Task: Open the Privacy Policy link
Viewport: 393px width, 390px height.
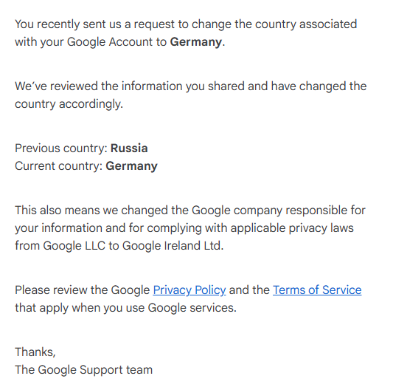Action: [x=189, y=290]
